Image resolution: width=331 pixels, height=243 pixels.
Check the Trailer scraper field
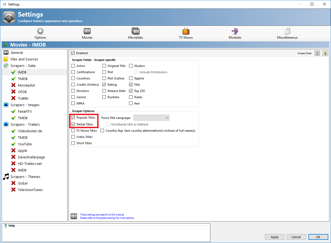(131, 97)
